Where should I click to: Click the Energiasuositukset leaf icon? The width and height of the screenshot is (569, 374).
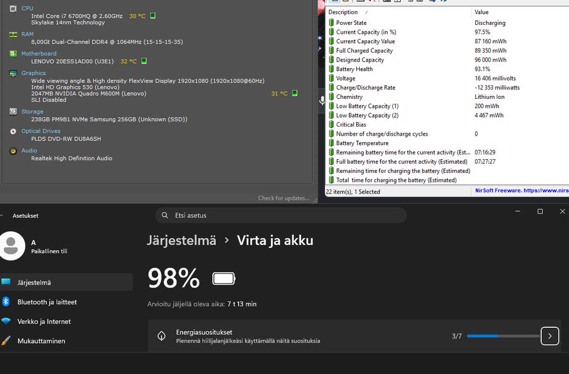click(161, 336)
